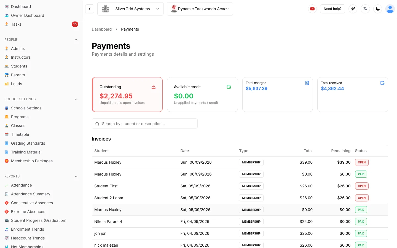The width and height of the screenshot is (397, 248).
Task: Click the Outstanding $2,274.95 card
Action: [x=127, y=95]
